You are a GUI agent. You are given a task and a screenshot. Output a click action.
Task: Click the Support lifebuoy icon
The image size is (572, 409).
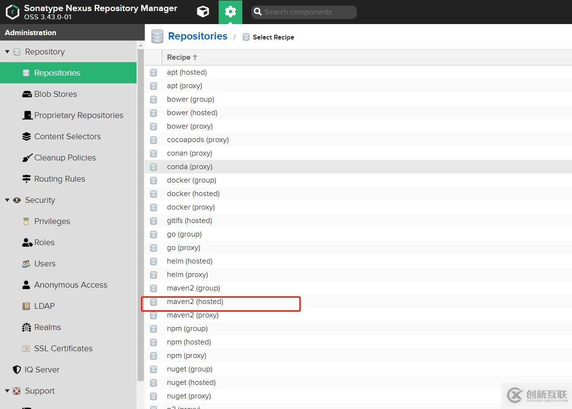17,391
